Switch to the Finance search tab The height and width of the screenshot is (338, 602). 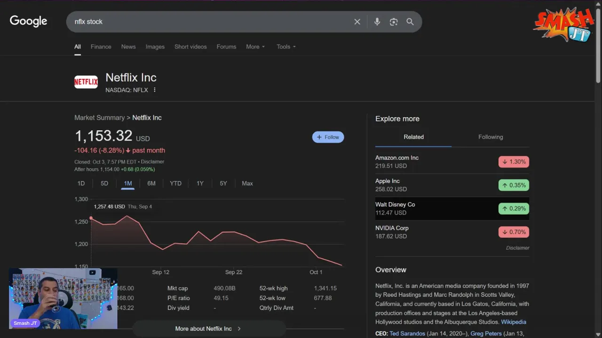(x=101, y=47)
